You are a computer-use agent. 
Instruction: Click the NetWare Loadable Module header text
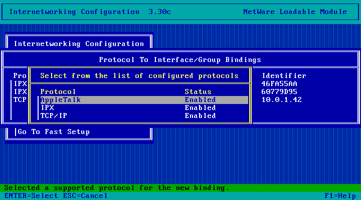(295, 11)
